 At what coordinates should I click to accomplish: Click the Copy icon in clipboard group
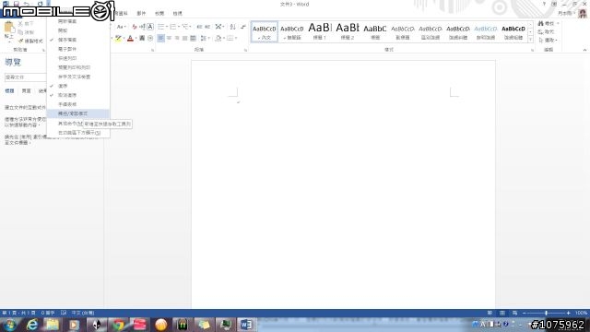pos(20,32)
